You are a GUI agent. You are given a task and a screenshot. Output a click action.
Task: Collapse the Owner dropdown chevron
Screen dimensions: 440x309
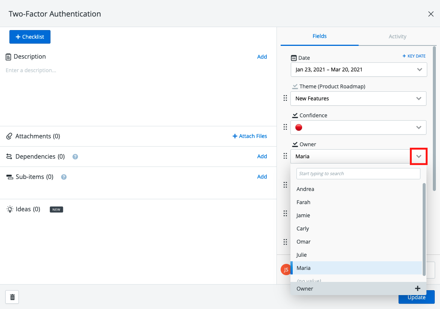click(x=419, y=156)
